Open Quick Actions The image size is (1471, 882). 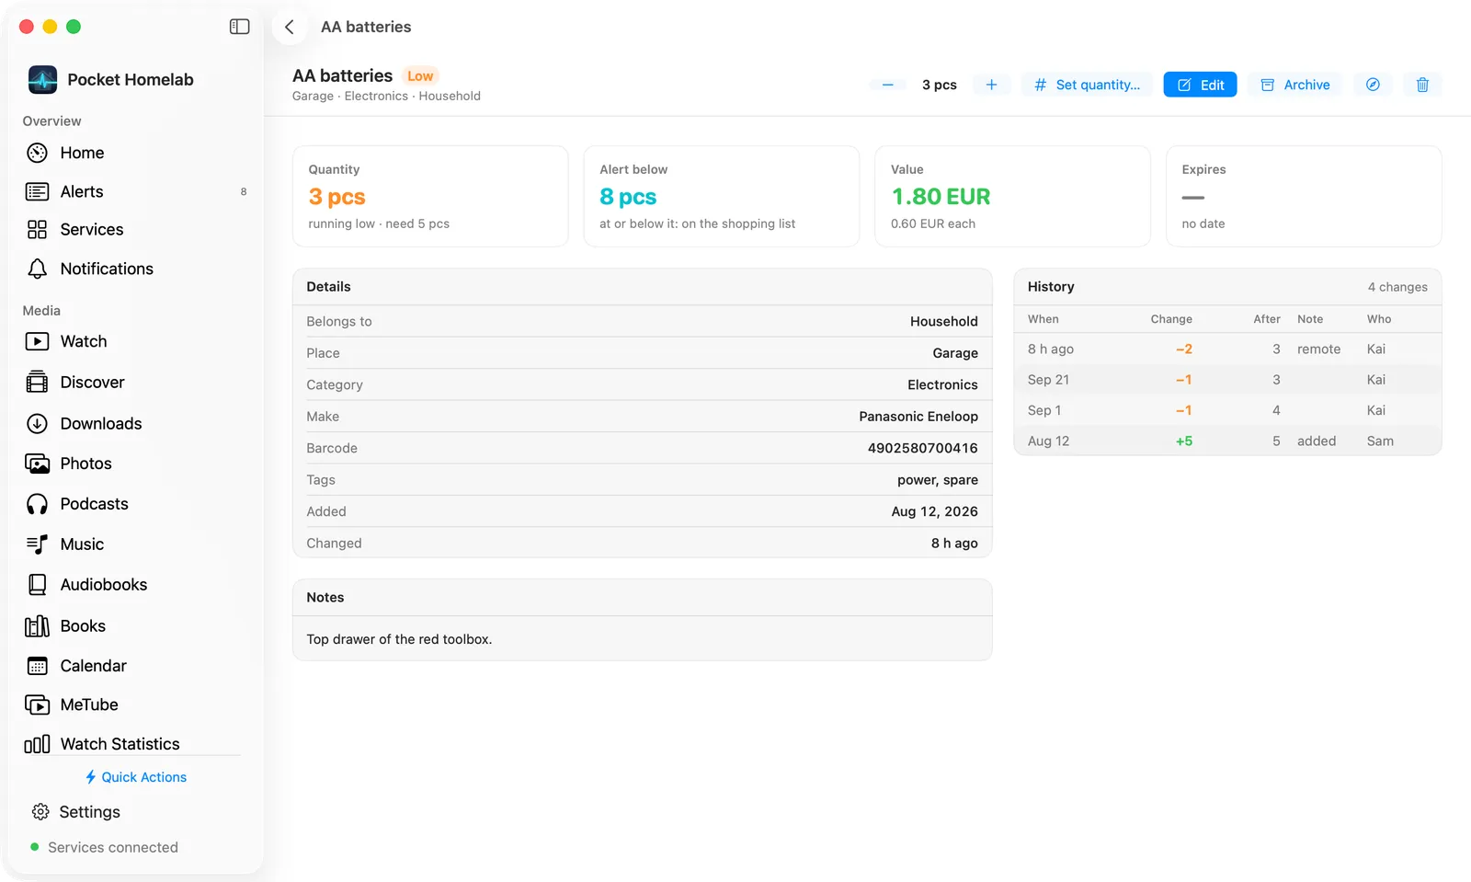point(134,777)
